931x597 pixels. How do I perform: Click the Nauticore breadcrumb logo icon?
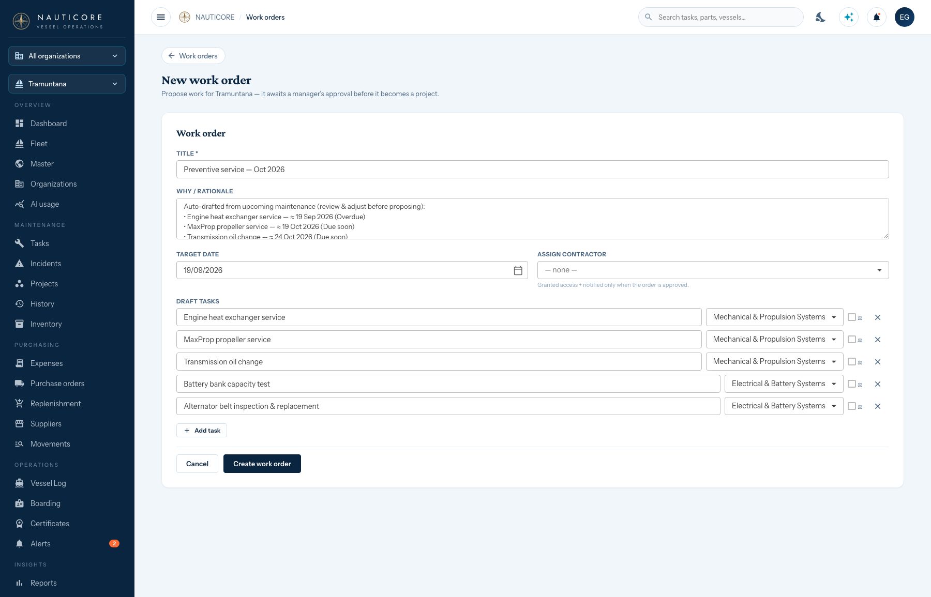point(185,17)
